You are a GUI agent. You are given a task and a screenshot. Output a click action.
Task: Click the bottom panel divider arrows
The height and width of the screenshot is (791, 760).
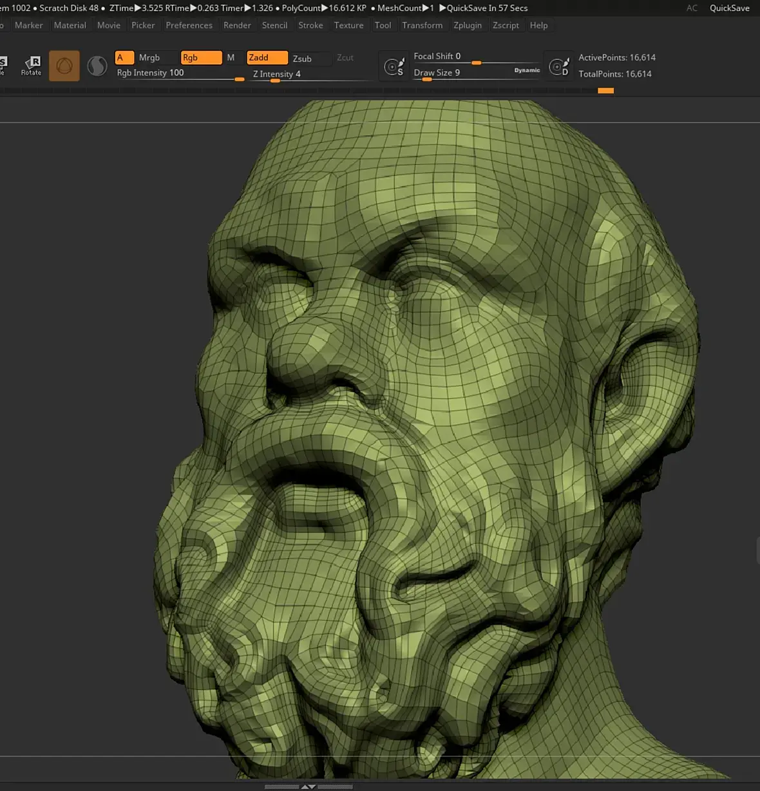(309, 786)
